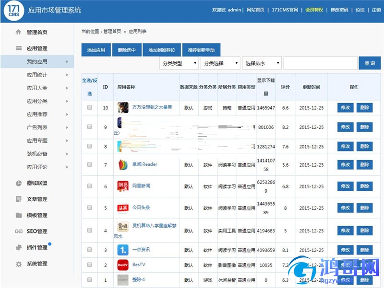The height and width of the screenshot is (288, 384).
Task: Tick checkbox for 掌阅iReader row
Action: point(90,164)
